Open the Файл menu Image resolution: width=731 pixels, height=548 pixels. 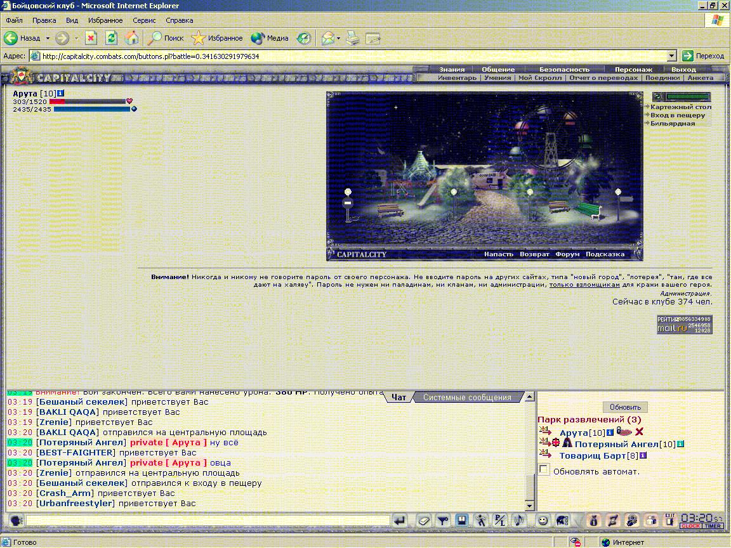click(14, 20)
